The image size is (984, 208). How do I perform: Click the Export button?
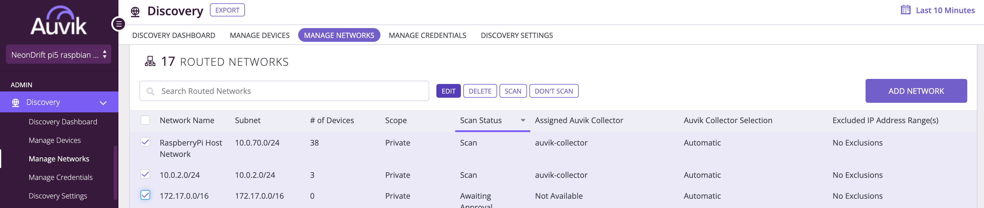tap(227, 10)
